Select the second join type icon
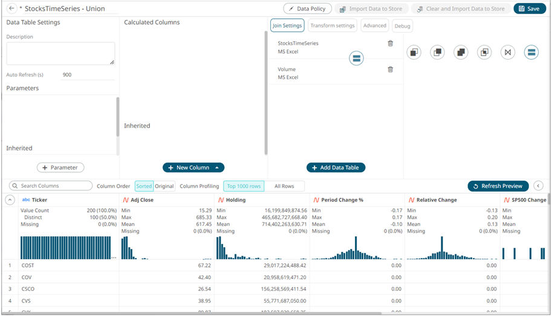The height and width of the screenshot is (316, 552). (x=437, y=53)
